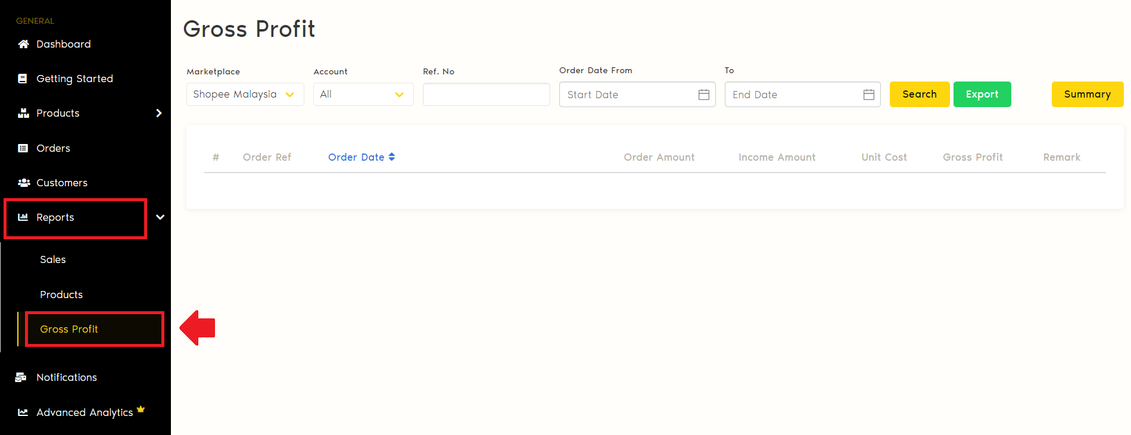The image size is (1131, 435).
Task: Open the Sales report menu item
Action: (x=53, y=259)
